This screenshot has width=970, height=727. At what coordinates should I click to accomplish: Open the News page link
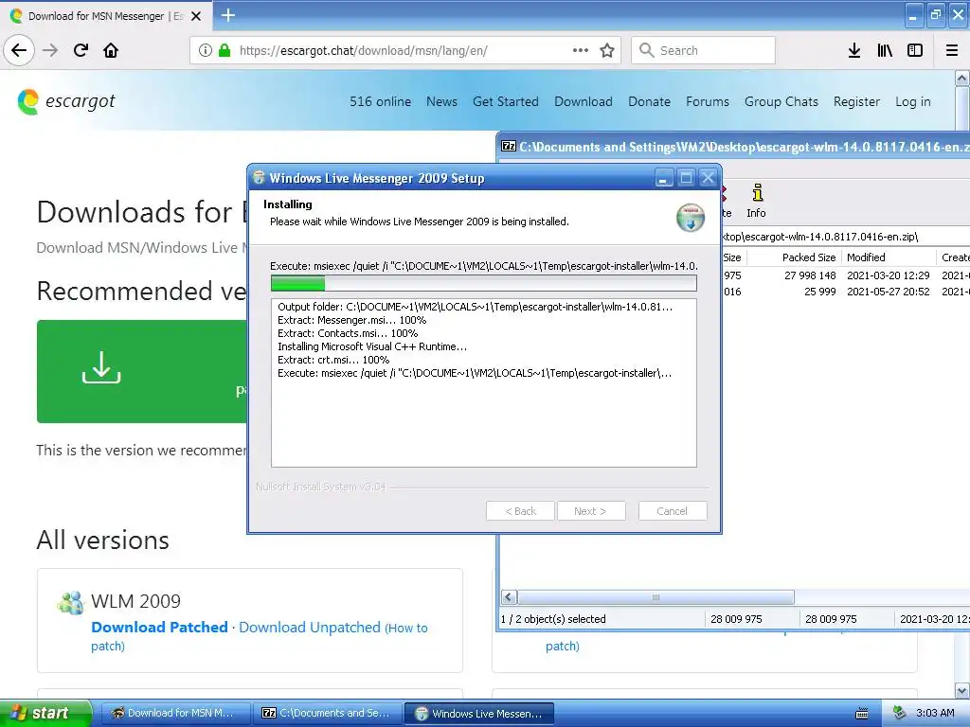pyautogui.click(x=441, y=101)
